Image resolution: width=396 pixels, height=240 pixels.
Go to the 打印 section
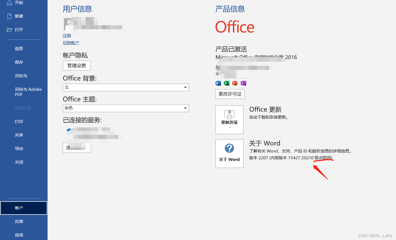click(19, 121)
